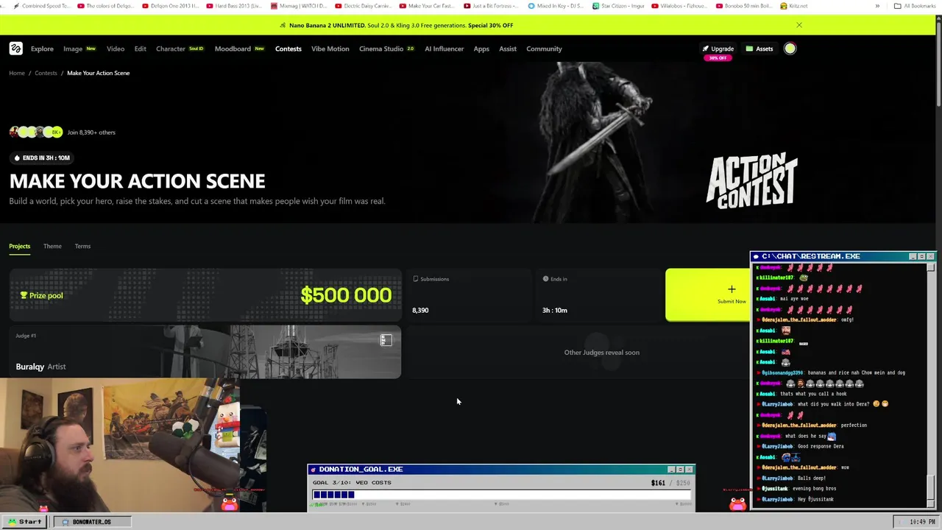Click the icon on the Buralqy judge card

pyautogui.click(x=386, y=339)
